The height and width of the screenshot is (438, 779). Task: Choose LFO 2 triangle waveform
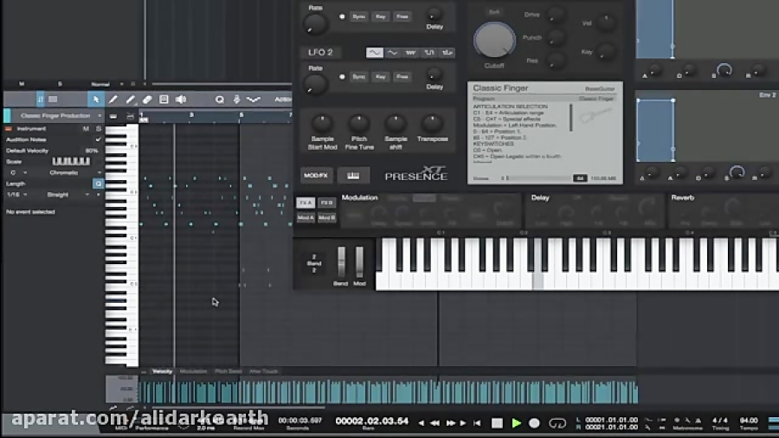(x=392, y=52)
